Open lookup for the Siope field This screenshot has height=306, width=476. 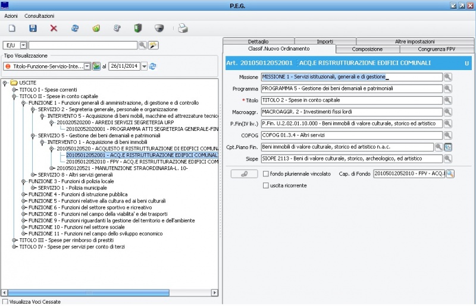click(448, 159)
